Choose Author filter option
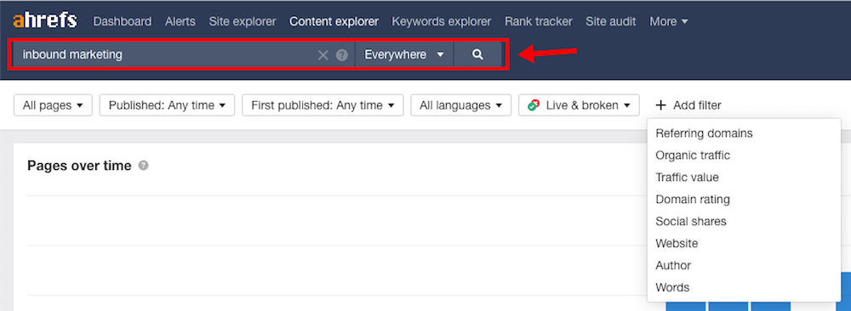This screenshot has width=851, height=311. click(744, 265)
